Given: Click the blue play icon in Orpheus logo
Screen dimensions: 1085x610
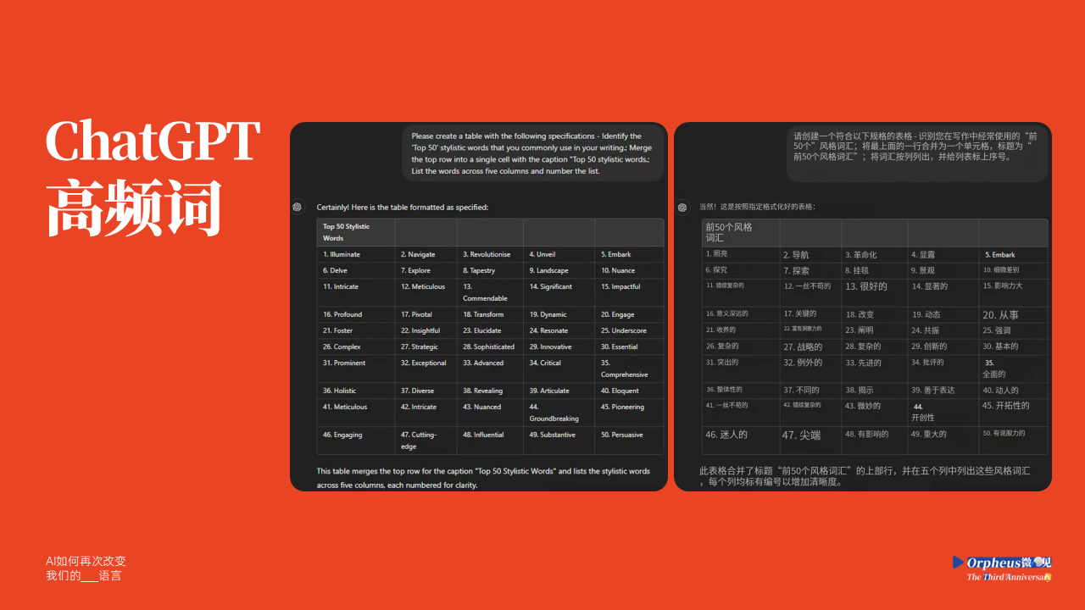Looking at the screenshot, I should (958, 562).
